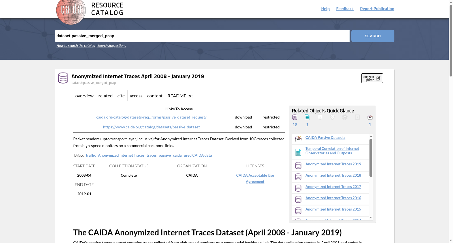
Task: Click the dataset icon beside Anonymized Internet Traces 2016
Action: tap(298, 199)
